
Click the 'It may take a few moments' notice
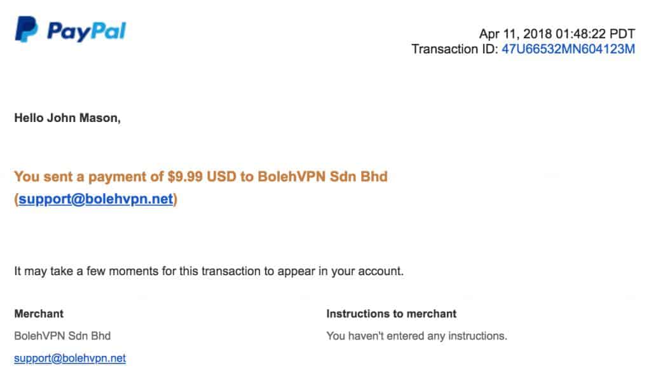(209, 271)
